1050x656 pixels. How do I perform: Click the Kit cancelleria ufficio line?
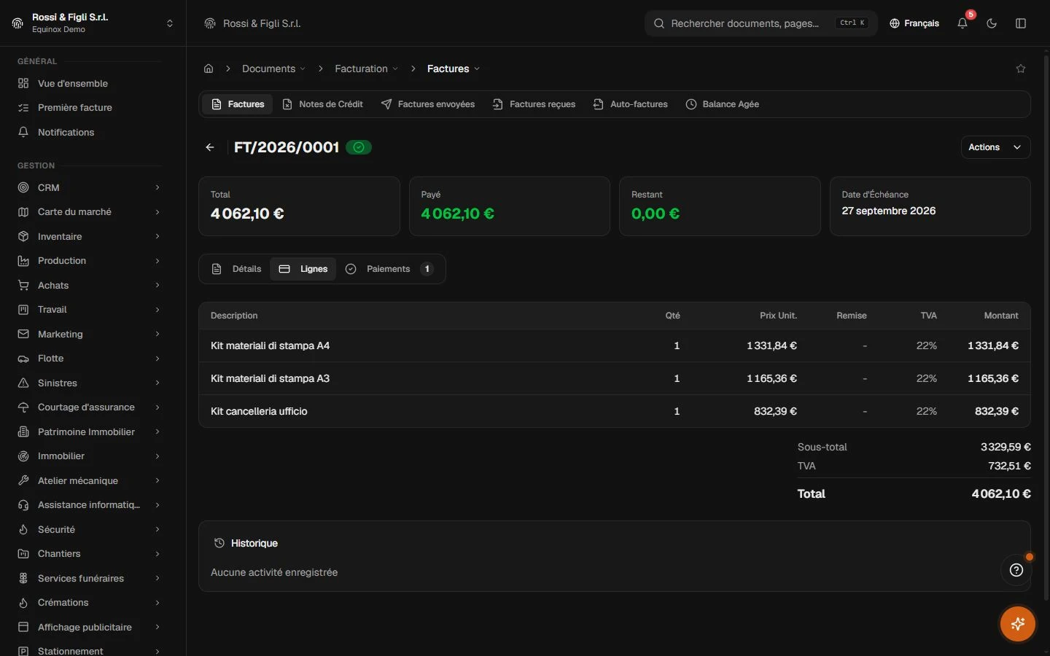point(614,411)
